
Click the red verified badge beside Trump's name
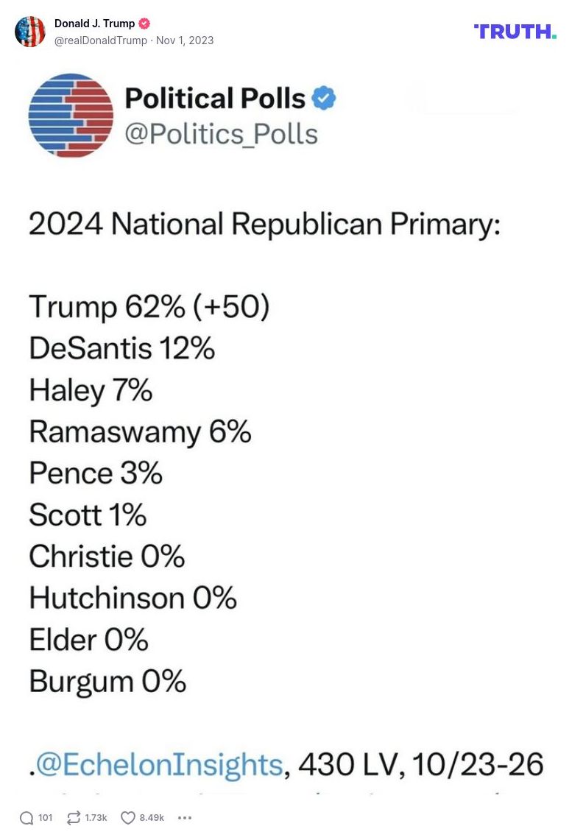[x=144, y=24]
